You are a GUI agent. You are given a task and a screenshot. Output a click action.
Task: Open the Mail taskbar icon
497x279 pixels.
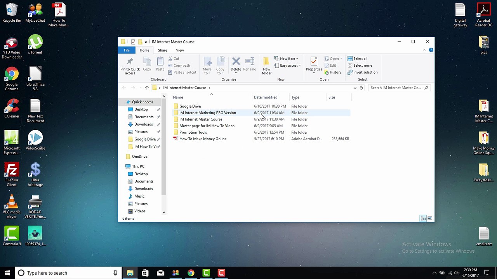coord(160,273)
